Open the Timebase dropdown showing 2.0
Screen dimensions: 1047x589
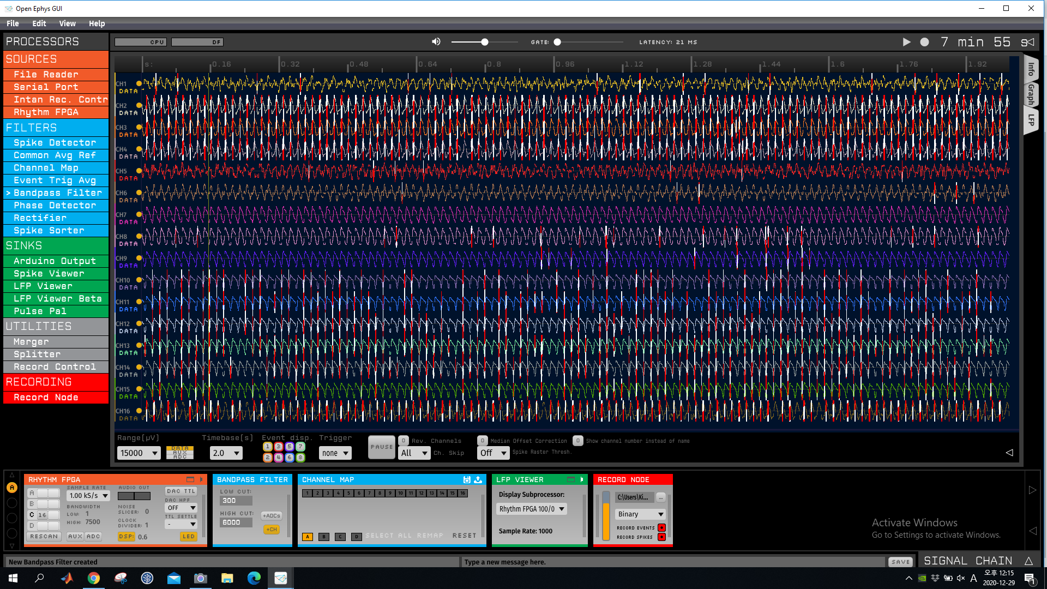[x=226, y=453]
